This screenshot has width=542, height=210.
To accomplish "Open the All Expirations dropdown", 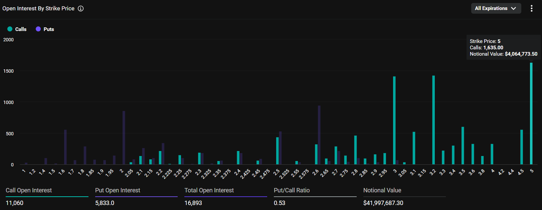I will [496, 8].
